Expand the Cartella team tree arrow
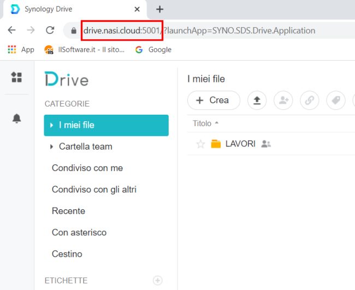The width and height of the screenshot is (355, 290). (x=51, y=146)
